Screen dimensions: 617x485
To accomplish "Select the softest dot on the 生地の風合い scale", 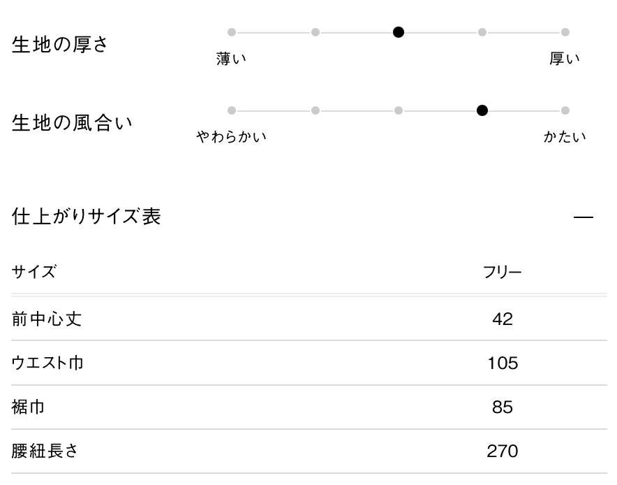I will point(232,110).
